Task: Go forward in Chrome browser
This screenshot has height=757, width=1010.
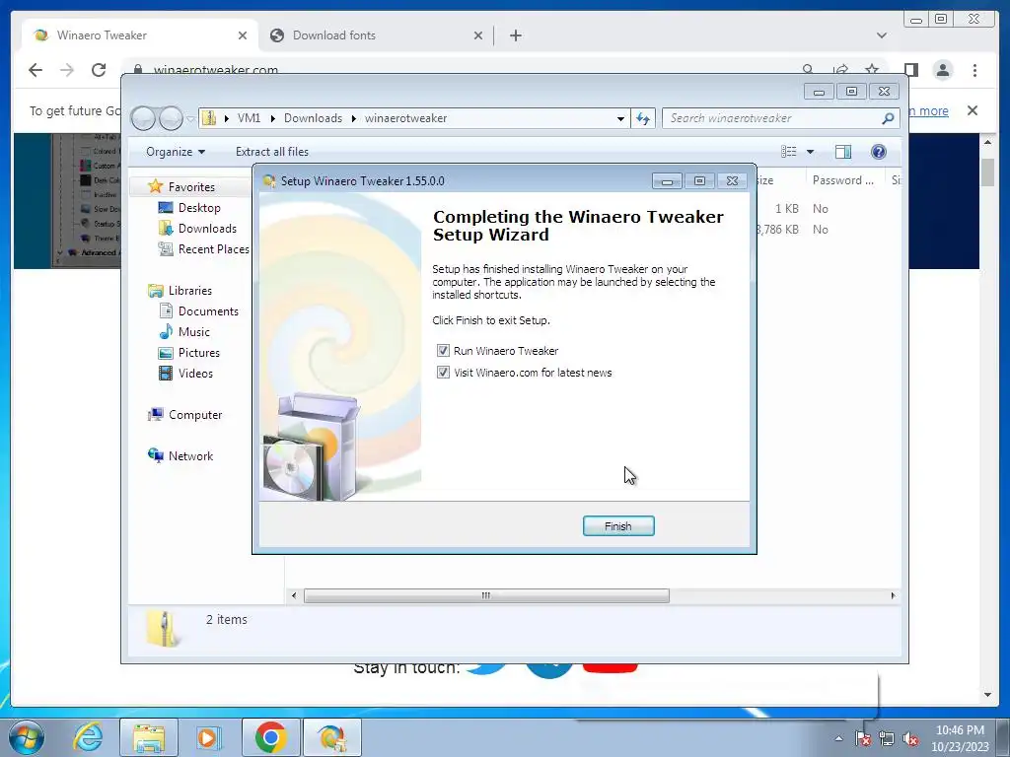Action: coord(67,70)
